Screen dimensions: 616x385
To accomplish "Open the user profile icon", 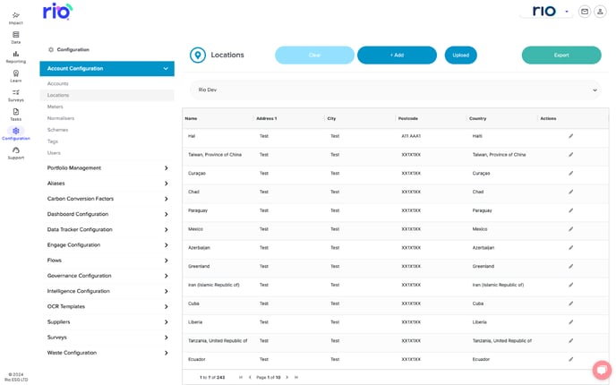I will coord(600,12).
